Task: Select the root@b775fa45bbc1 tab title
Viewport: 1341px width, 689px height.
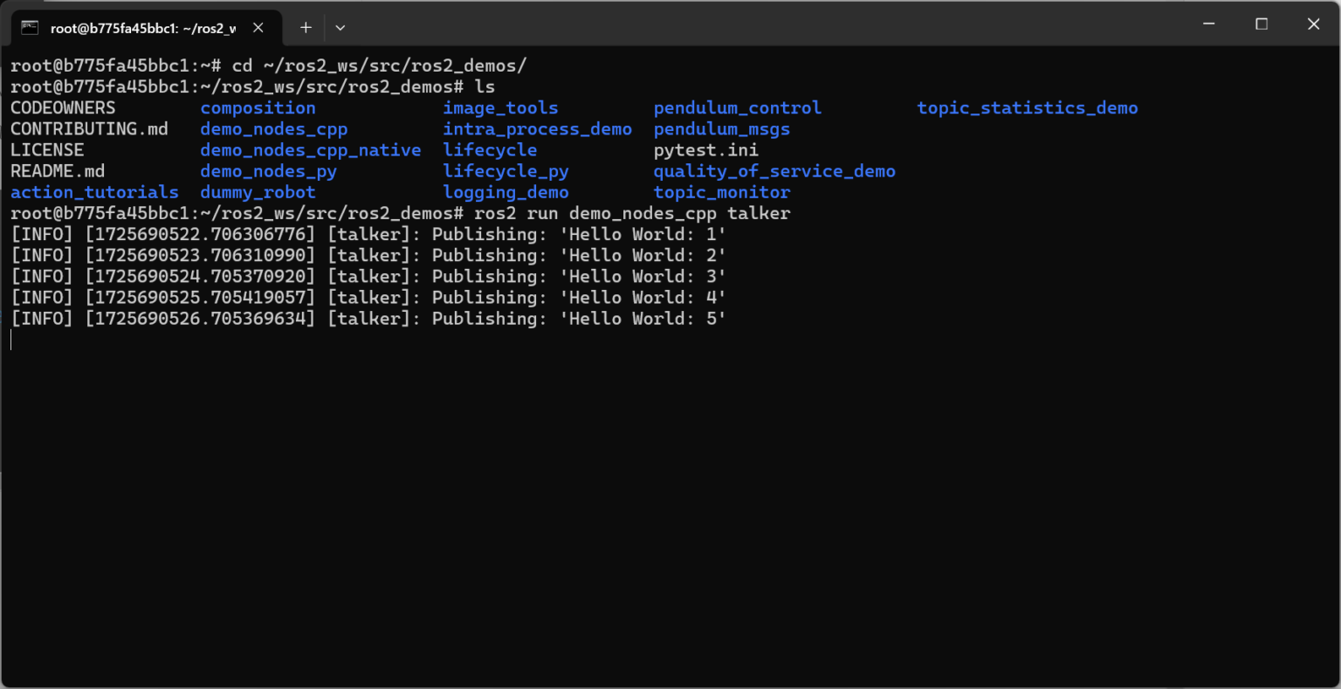Action: [142, 28]
